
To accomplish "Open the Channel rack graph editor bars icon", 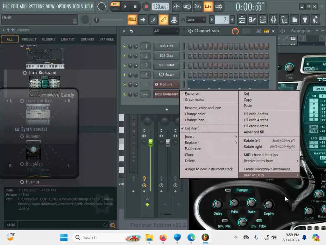I will [x=259, y=31].
